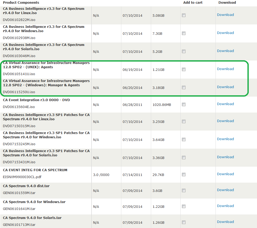Download SP1 Patches for Linux.iso
This screenshot has width=257, height=228.
(x=225, y=121)
